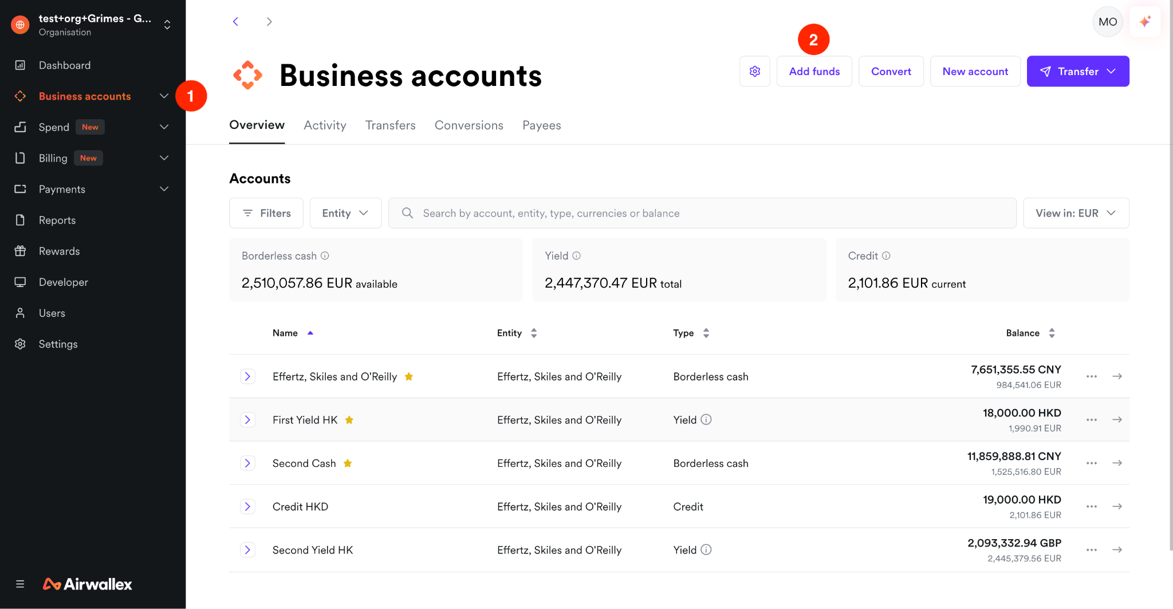Click the Credit HKD account name

point(300,506)
